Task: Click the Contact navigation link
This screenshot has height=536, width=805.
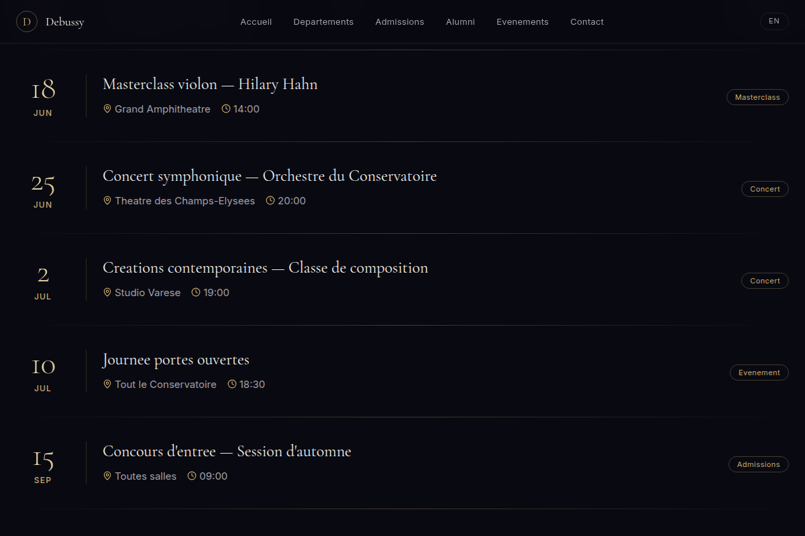Action: [587, 21]
